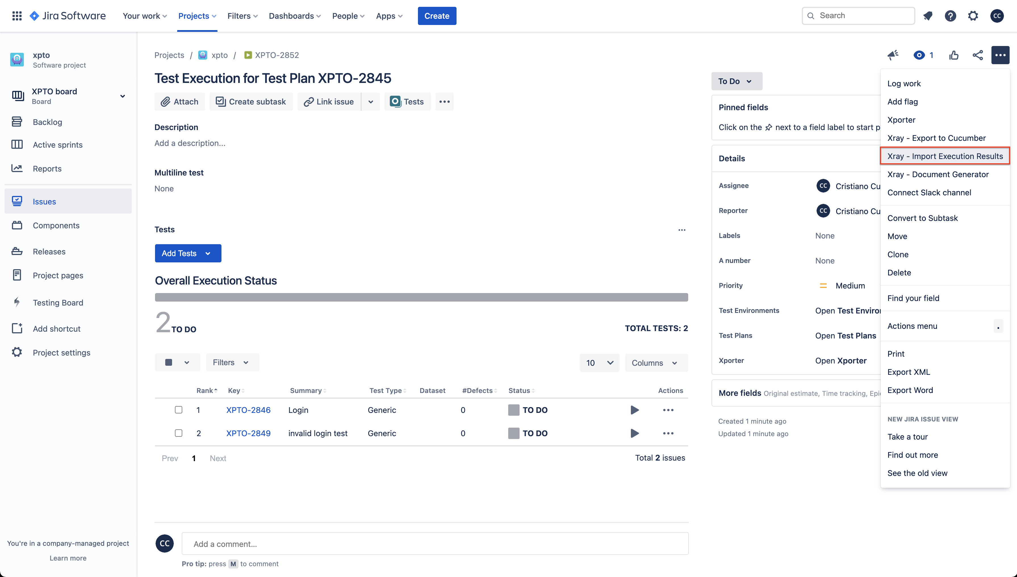Image resolution: width=1017 pixels, height=577 pixels.
Task: Open the Filters dropdown in Tests table
Action: coord(232,363)
